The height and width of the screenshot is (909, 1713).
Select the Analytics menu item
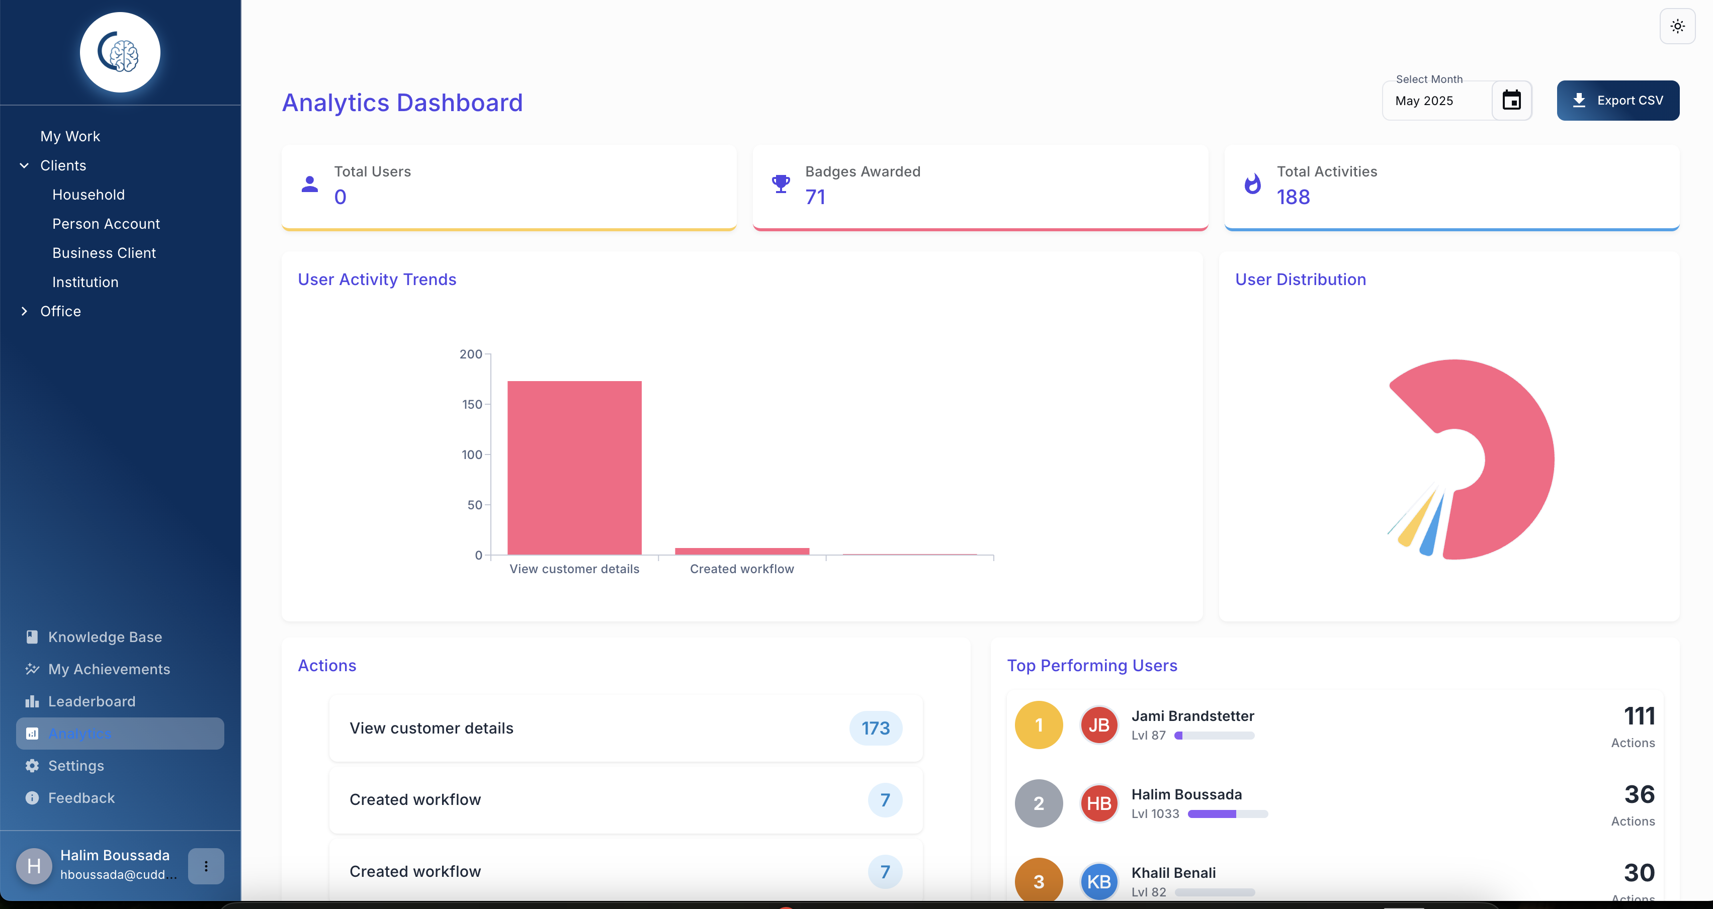pyautogui.click(x=80, y=734)
